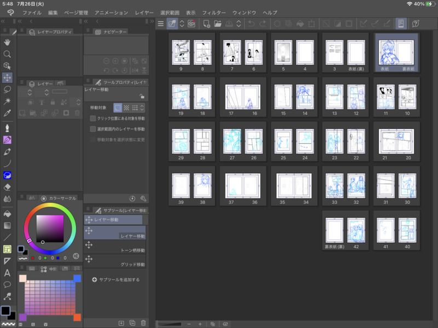Expand the dropdown next to the save icon
Image resolution: width=438 pixels, height=328 pixels.
(238, 24)
